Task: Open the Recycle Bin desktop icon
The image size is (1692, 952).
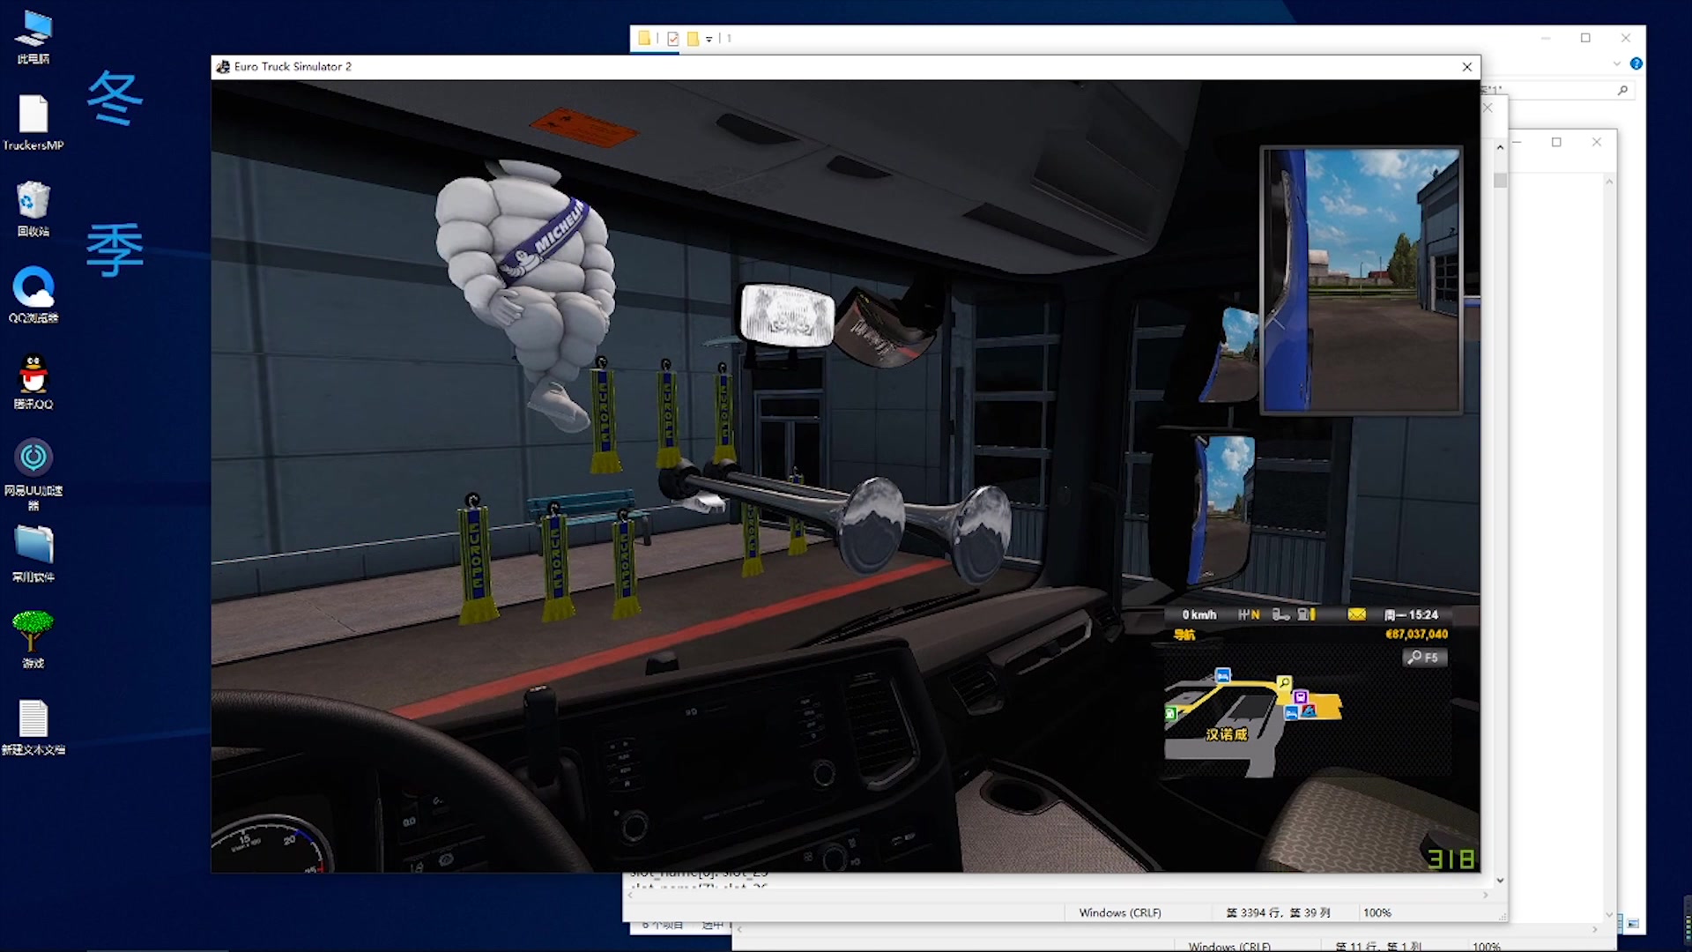Action: coord(33,209)
